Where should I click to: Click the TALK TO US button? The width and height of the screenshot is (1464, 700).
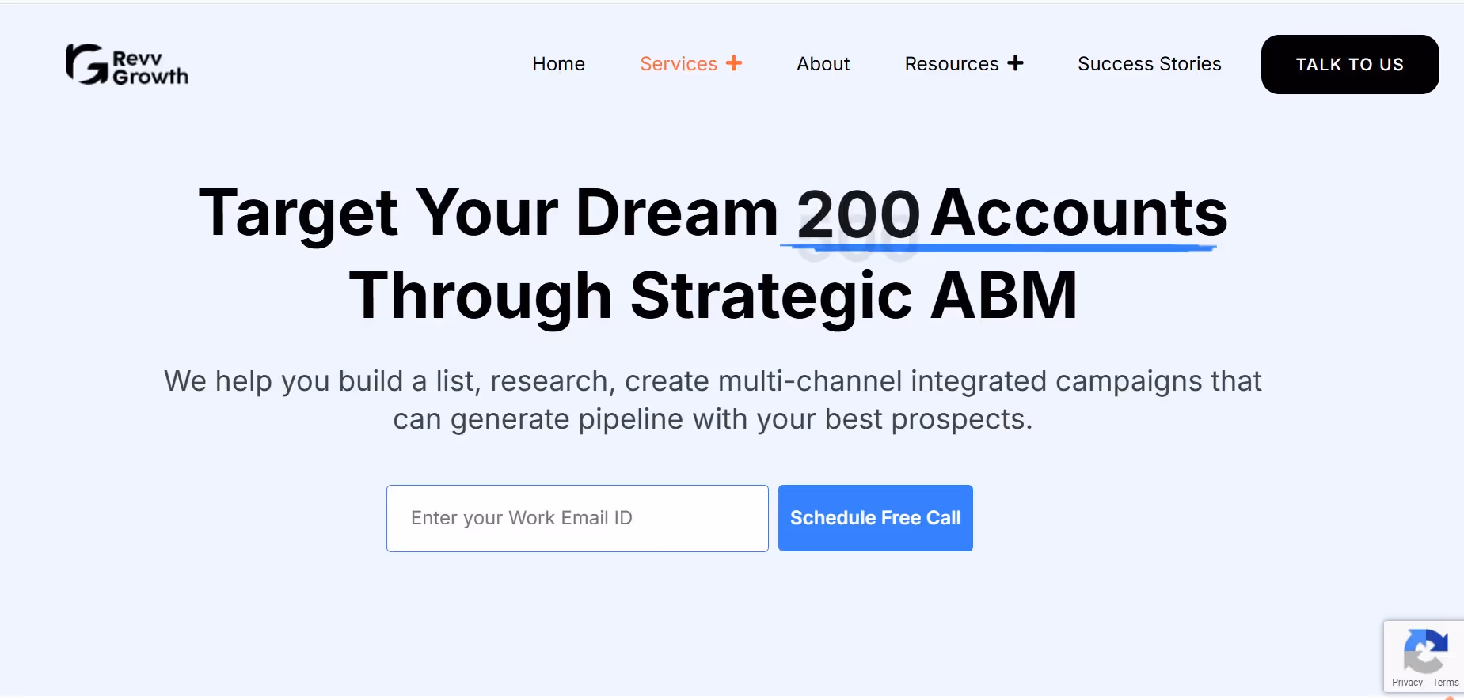(1348, 64)
